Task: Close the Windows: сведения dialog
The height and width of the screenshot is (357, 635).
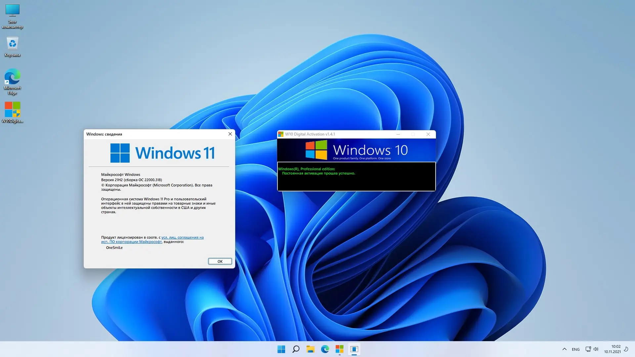Action: click(x=230, y=134)
